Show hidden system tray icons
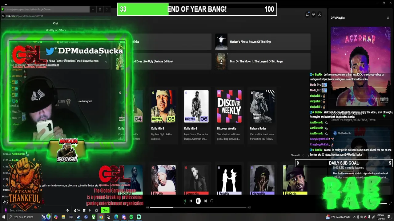 click(354, 217)
